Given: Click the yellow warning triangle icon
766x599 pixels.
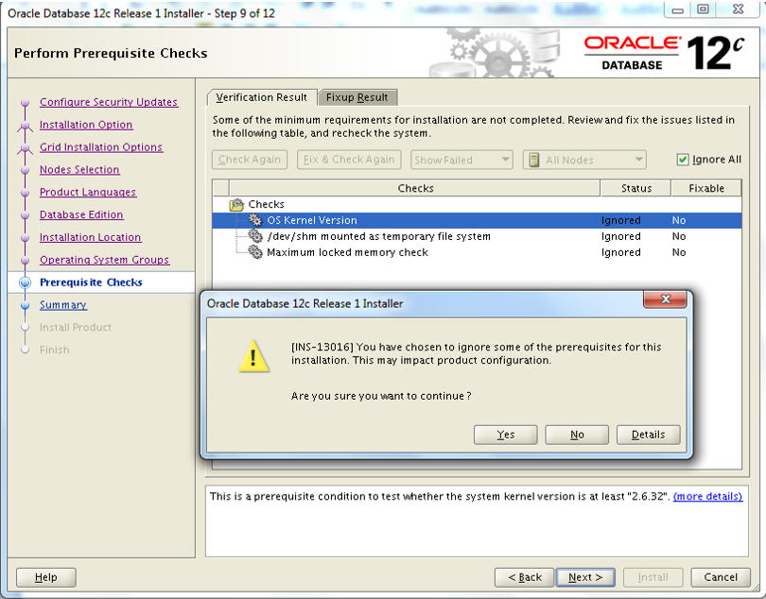Looking at the screenshot, I should [253, 356].
